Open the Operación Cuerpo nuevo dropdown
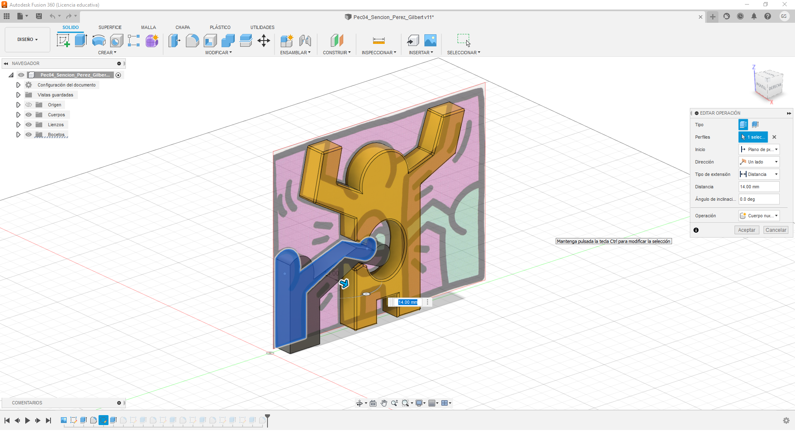 [759, 216]
